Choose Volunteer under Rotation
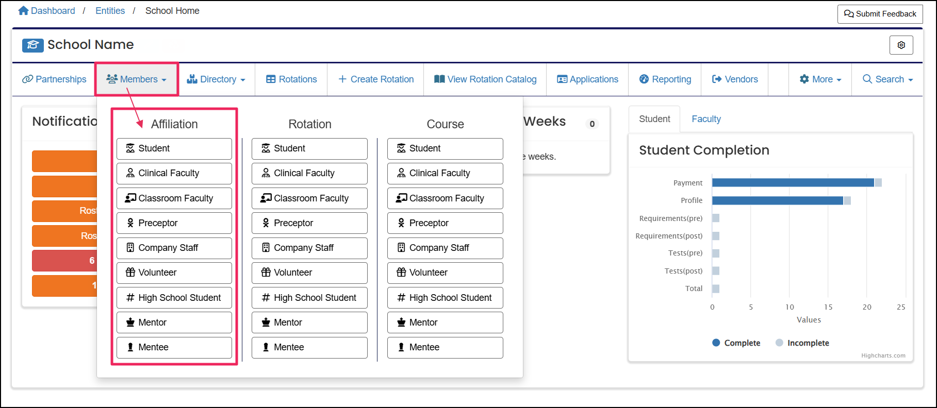 point(309,273)
